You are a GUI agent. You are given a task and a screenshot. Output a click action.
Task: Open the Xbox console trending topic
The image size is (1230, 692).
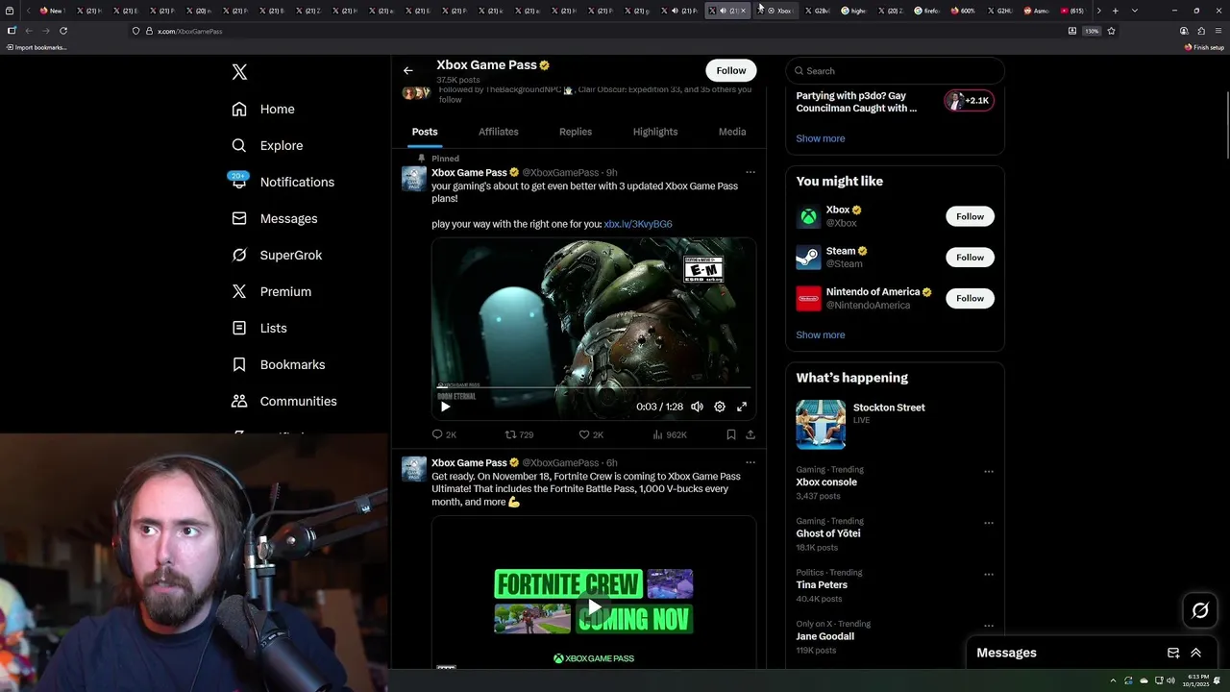click(x=826, y=482)
